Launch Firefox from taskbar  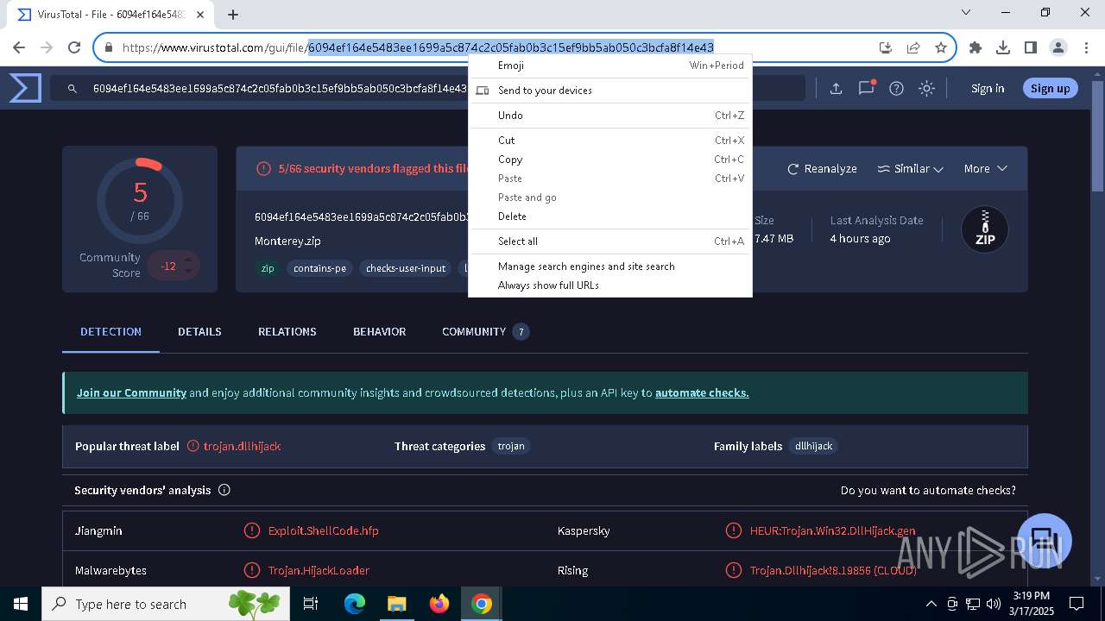pyautogui.click(x=439, y=604)
